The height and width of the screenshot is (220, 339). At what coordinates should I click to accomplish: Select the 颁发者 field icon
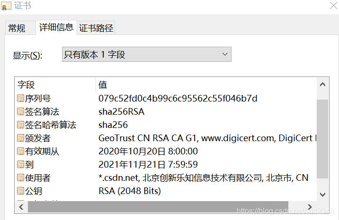[x=20, y=138]
